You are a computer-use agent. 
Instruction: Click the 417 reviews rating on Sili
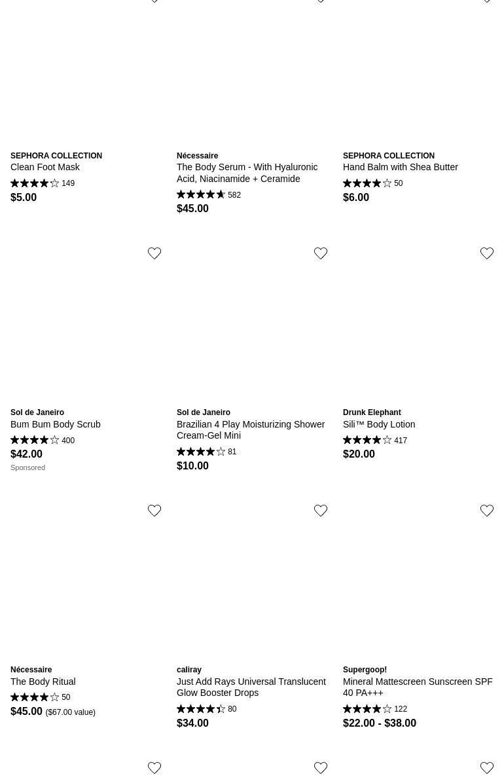click(374, 441)
